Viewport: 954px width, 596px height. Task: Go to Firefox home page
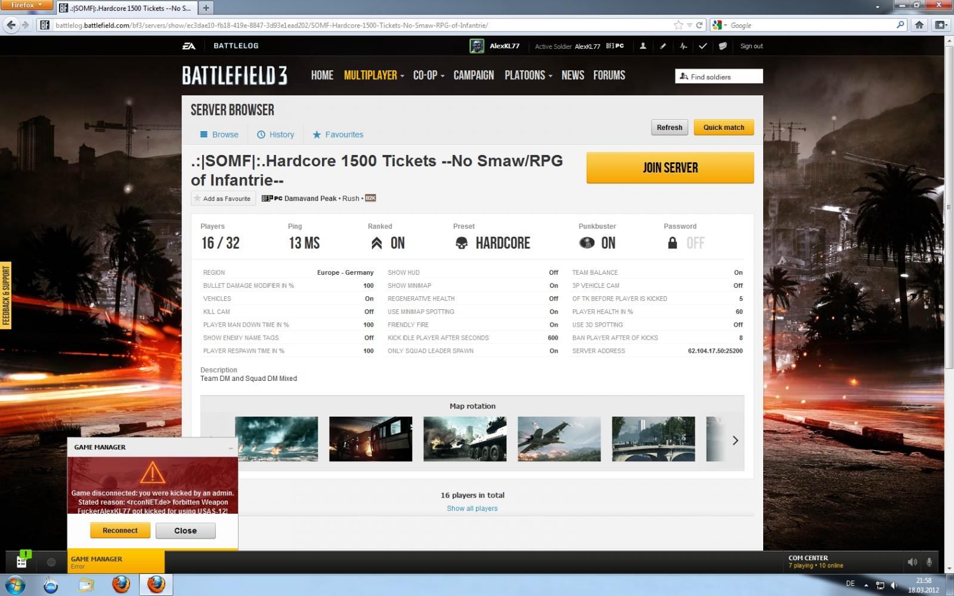[x=919, y=25]
